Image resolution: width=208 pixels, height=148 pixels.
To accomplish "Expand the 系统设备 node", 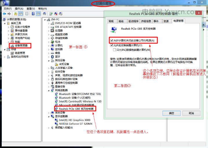I will point(49,113).
